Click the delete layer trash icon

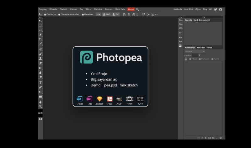221,138
